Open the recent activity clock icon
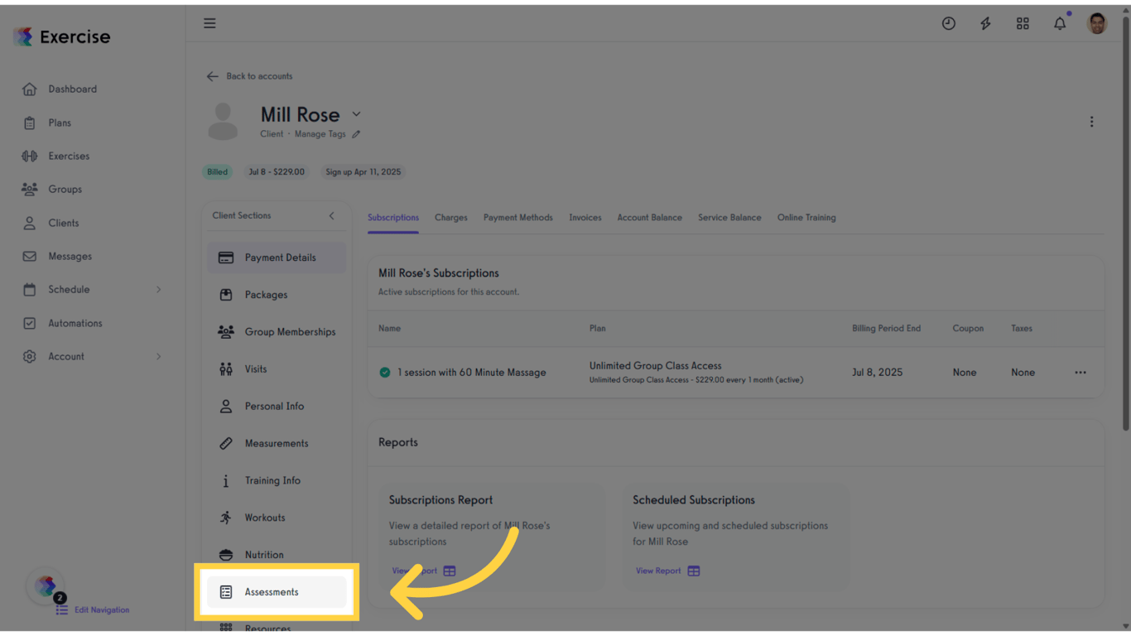 pos(948,23)
